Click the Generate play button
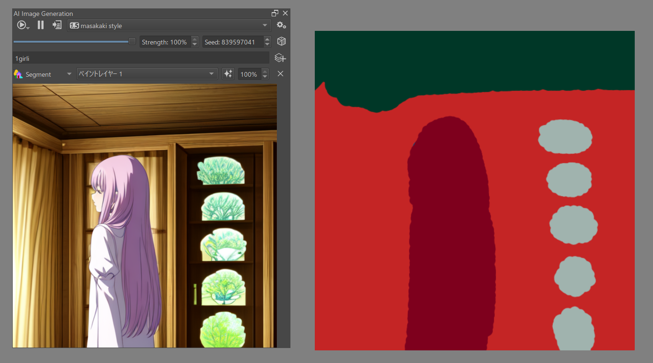Image resolution: width=653 pixels, height=363 pixels. pos(22,25)
